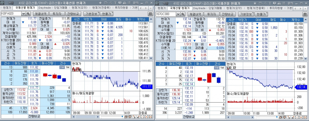Viewport: 309px width, 121px height.
Task: Click the KBFA020 symbol code input field
Action: [12, 14]
